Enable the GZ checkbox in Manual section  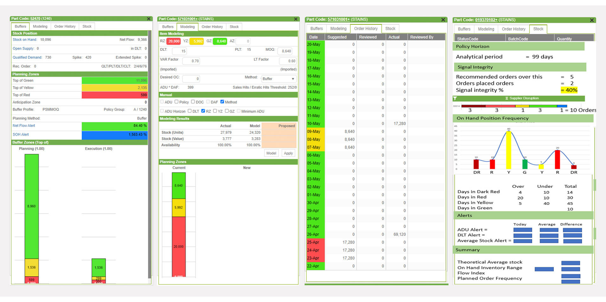227,111
